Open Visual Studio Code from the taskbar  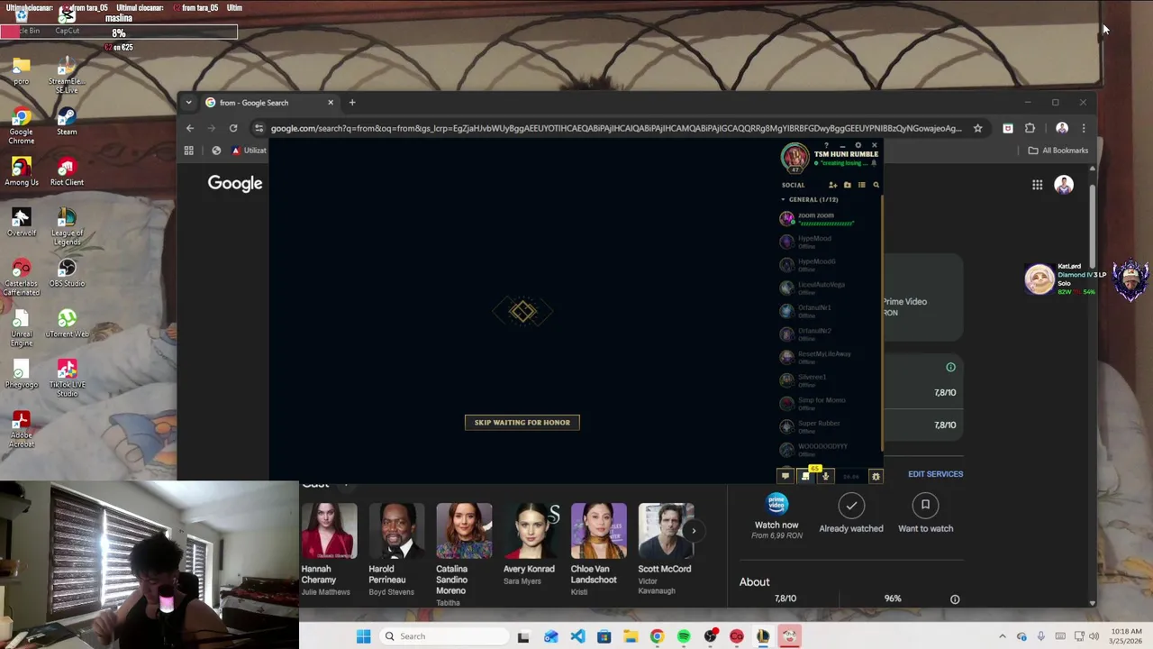tap(577, 636)
